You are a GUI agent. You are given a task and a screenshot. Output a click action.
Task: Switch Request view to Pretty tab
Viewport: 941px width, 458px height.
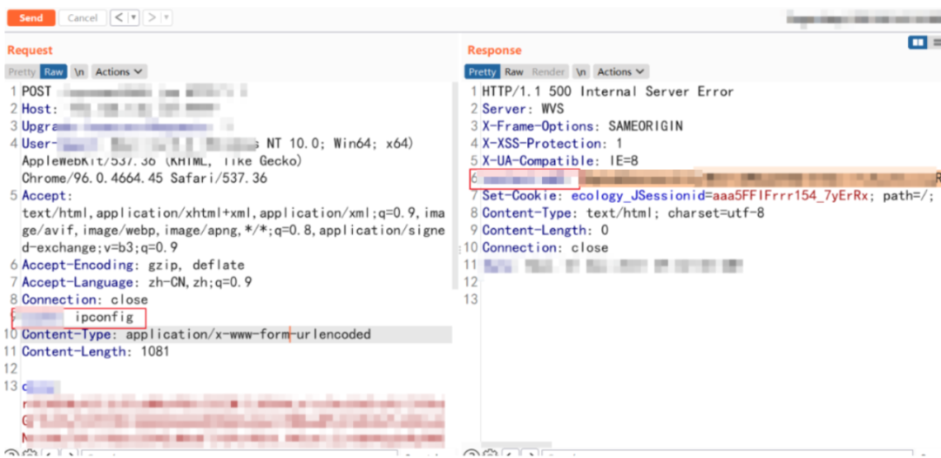[x=22, y=72]
